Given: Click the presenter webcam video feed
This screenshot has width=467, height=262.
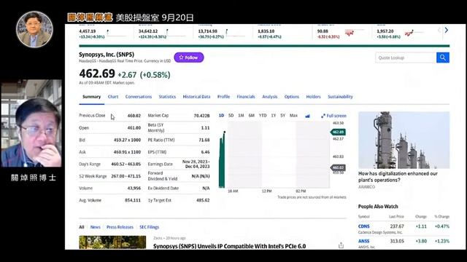Looking at the screenshot, I should pos(31,123).
